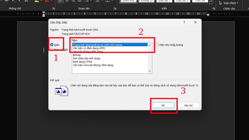Click the yellow text highlight color button
Viewport: 249px width, 140px height.
pyautogui.click(x=37, y=1)
